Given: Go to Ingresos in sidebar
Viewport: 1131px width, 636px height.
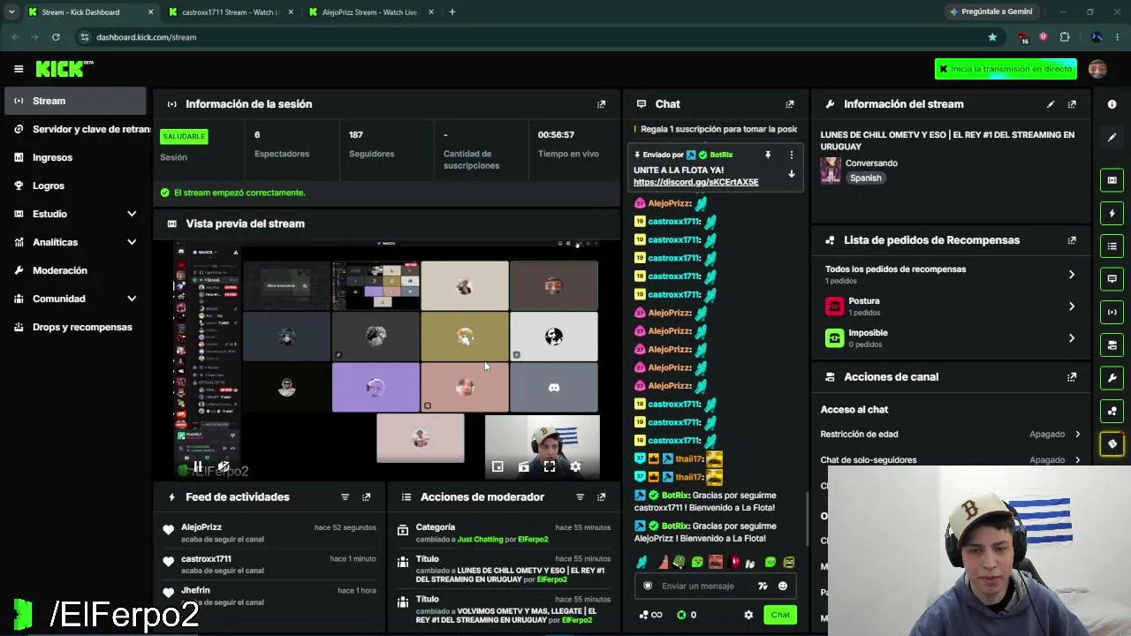Looking at the screenshot, I should coord(75,157).
